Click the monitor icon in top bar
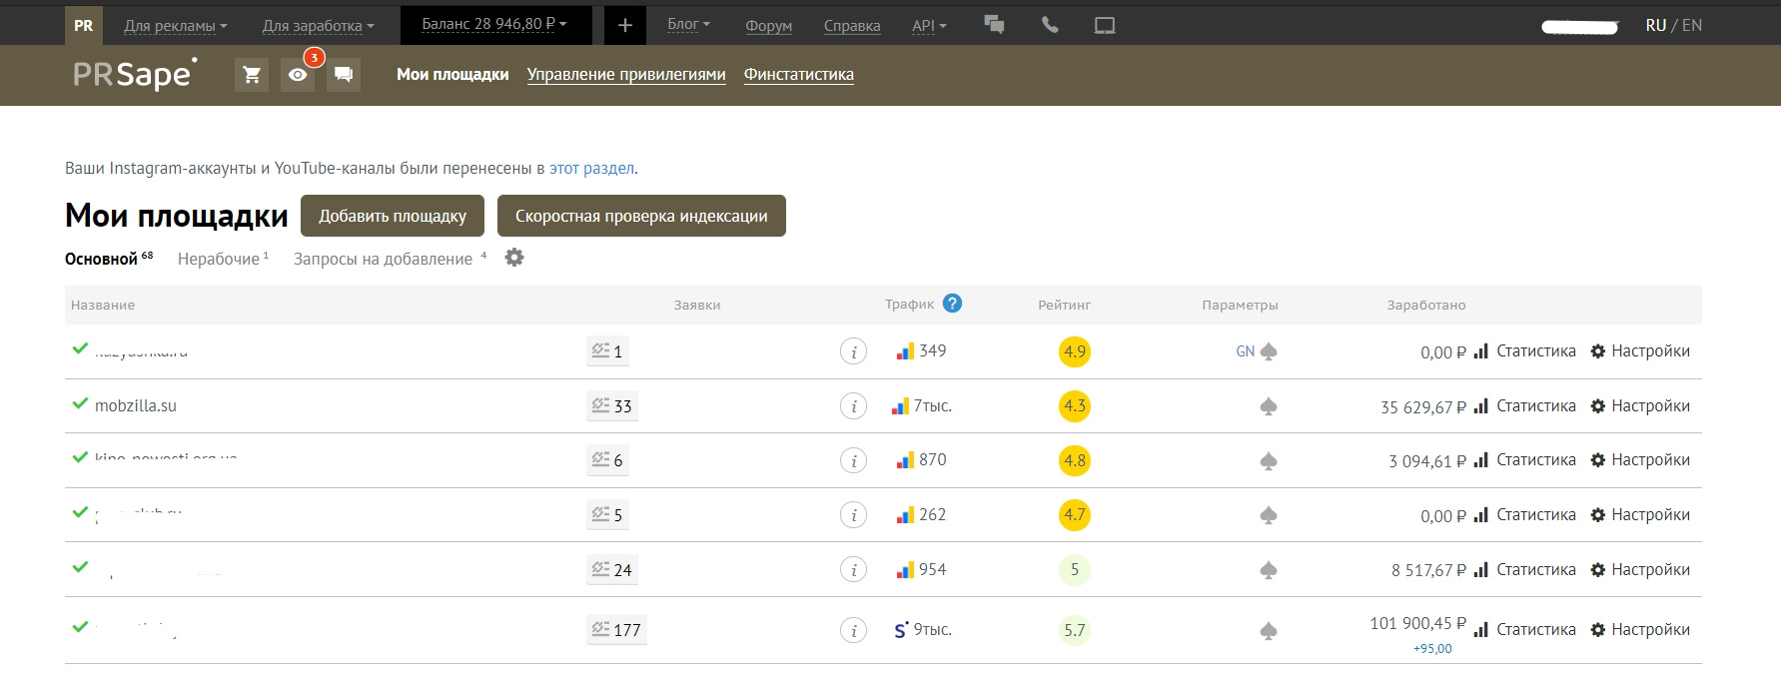This screenshot has width=1781, height=673. pos(1105,26)
